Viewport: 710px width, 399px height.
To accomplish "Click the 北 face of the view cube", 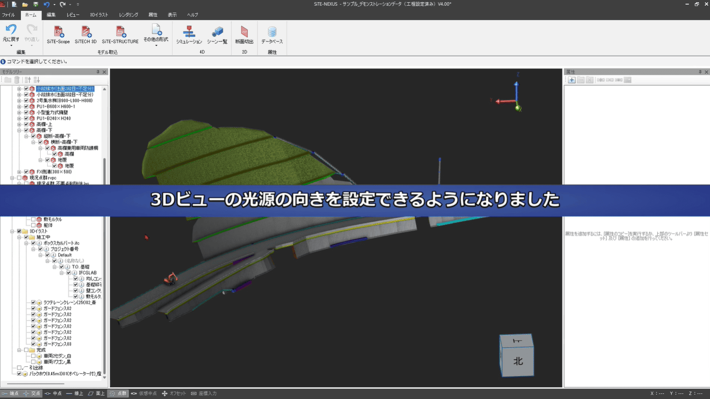I will (517, 361).
